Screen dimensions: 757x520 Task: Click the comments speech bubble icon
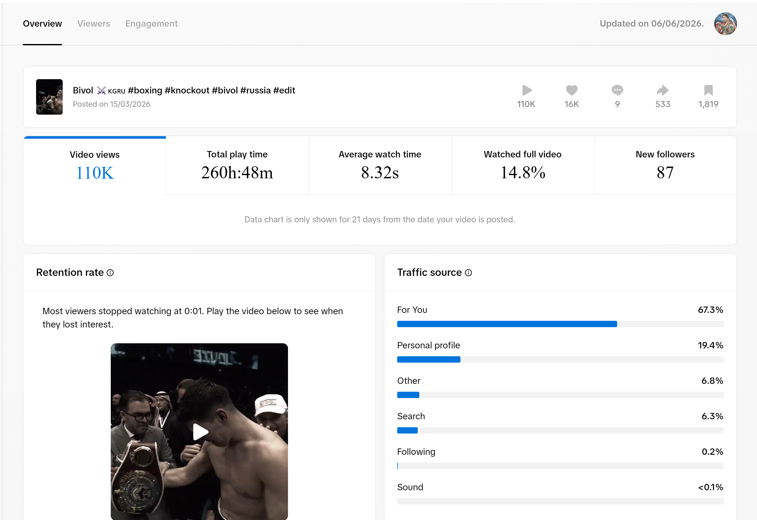[x=617, y=90]
